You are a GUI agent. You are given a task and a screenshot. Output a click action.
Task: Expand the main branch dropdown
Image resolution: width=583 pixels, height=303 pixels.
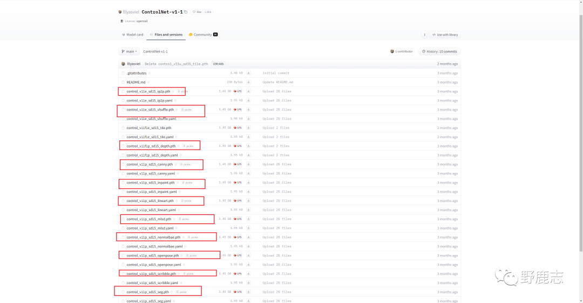coord(129,51)
